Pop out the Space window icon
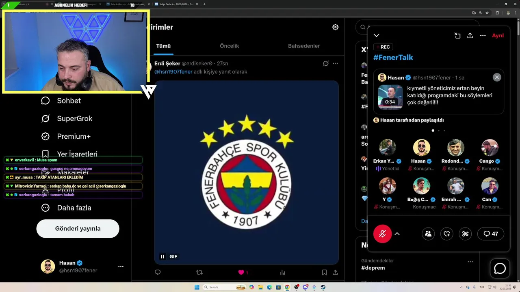Screen dimensions: 520x292 tap(457, 36)
